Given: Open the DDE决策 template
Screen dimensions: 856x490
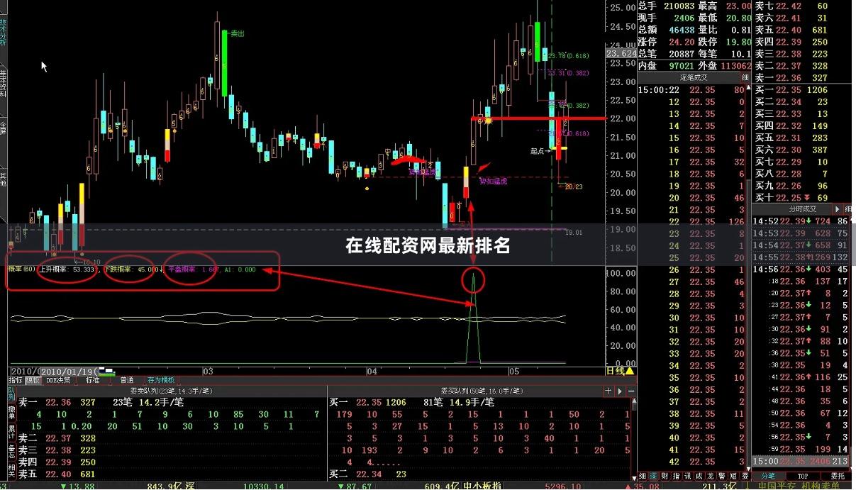Looking at the screenshot, I should [x=58, y=380].
